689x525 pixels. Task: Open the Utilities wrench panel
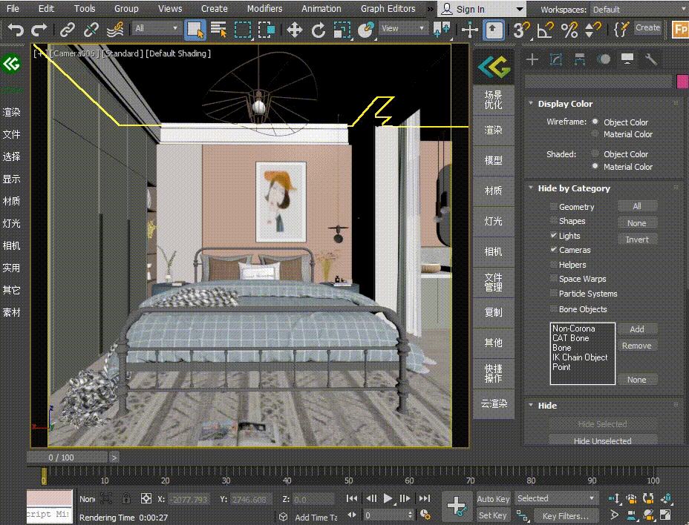tap(651, 60)
